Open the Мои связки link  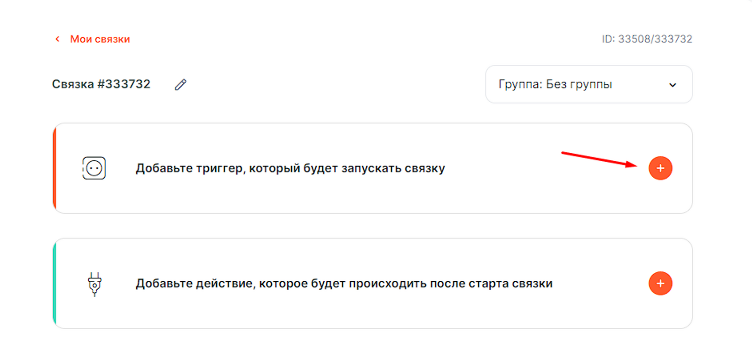click(x=100, y=39)
